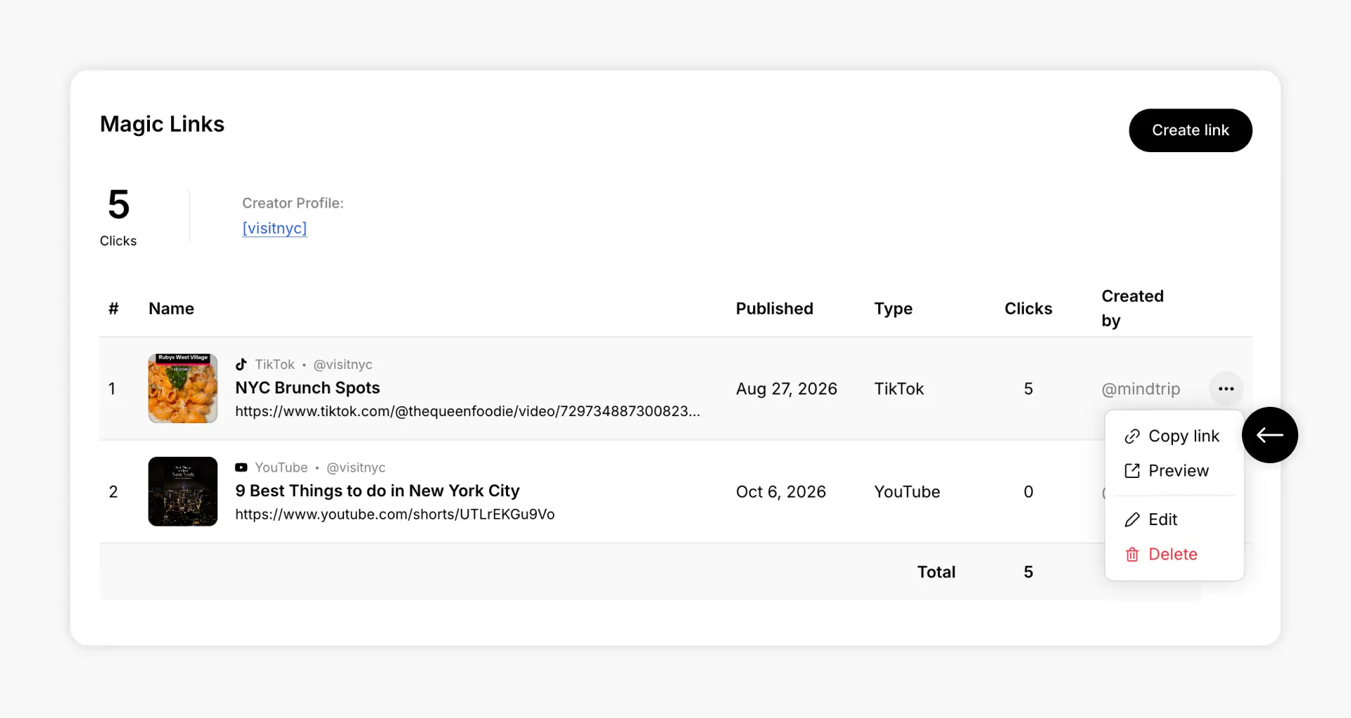
Task: Click the red trash icon beside Delete
Action: [x=1132, y=555]
